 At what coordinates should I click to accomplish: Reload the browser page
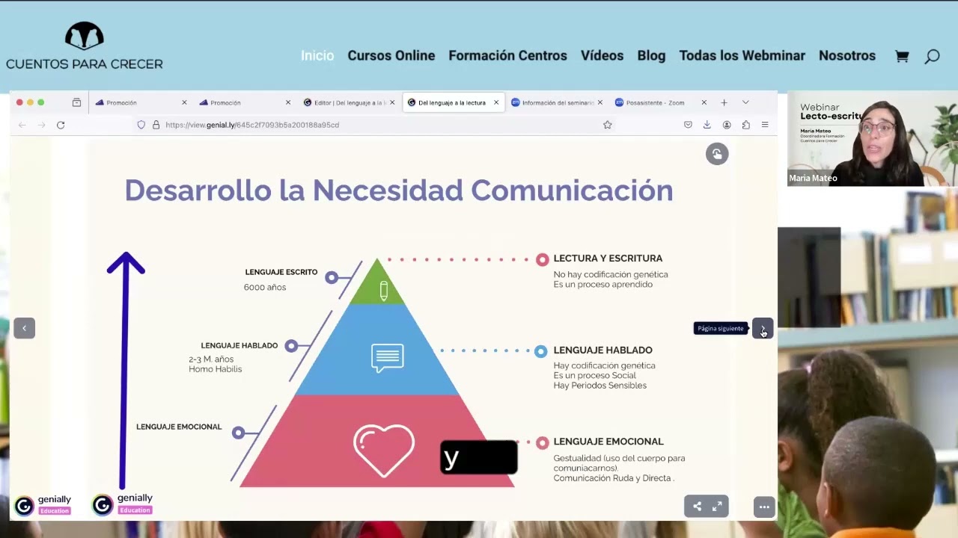click(x=61, y=125)
